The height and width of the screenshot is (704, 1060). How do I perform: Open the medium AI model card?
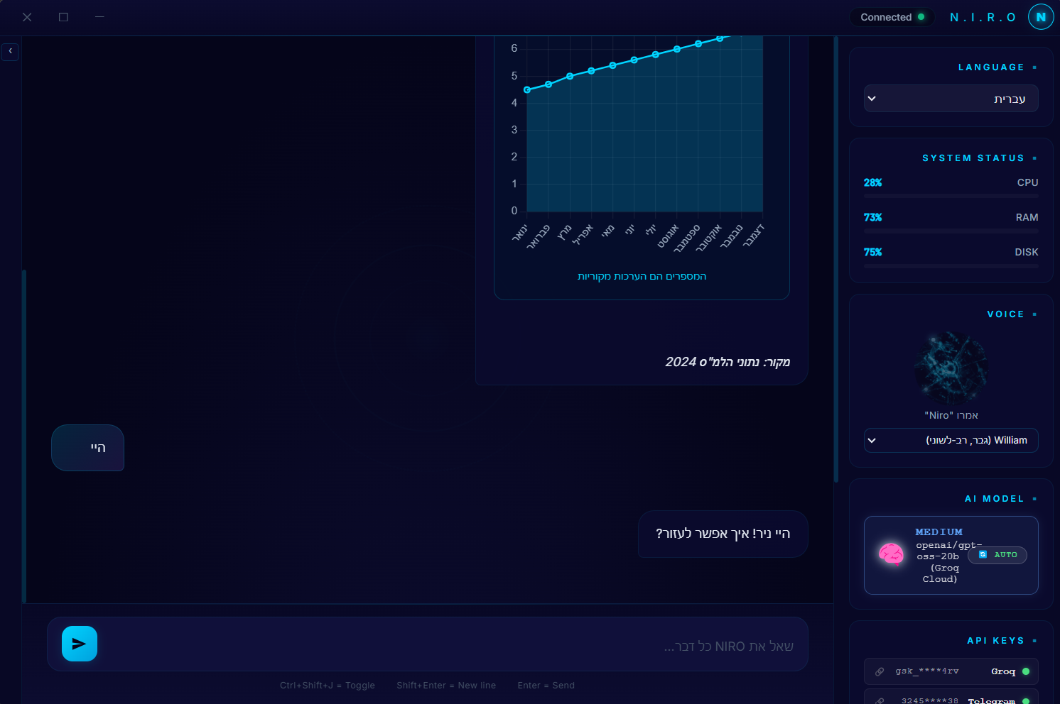point(951,555)
